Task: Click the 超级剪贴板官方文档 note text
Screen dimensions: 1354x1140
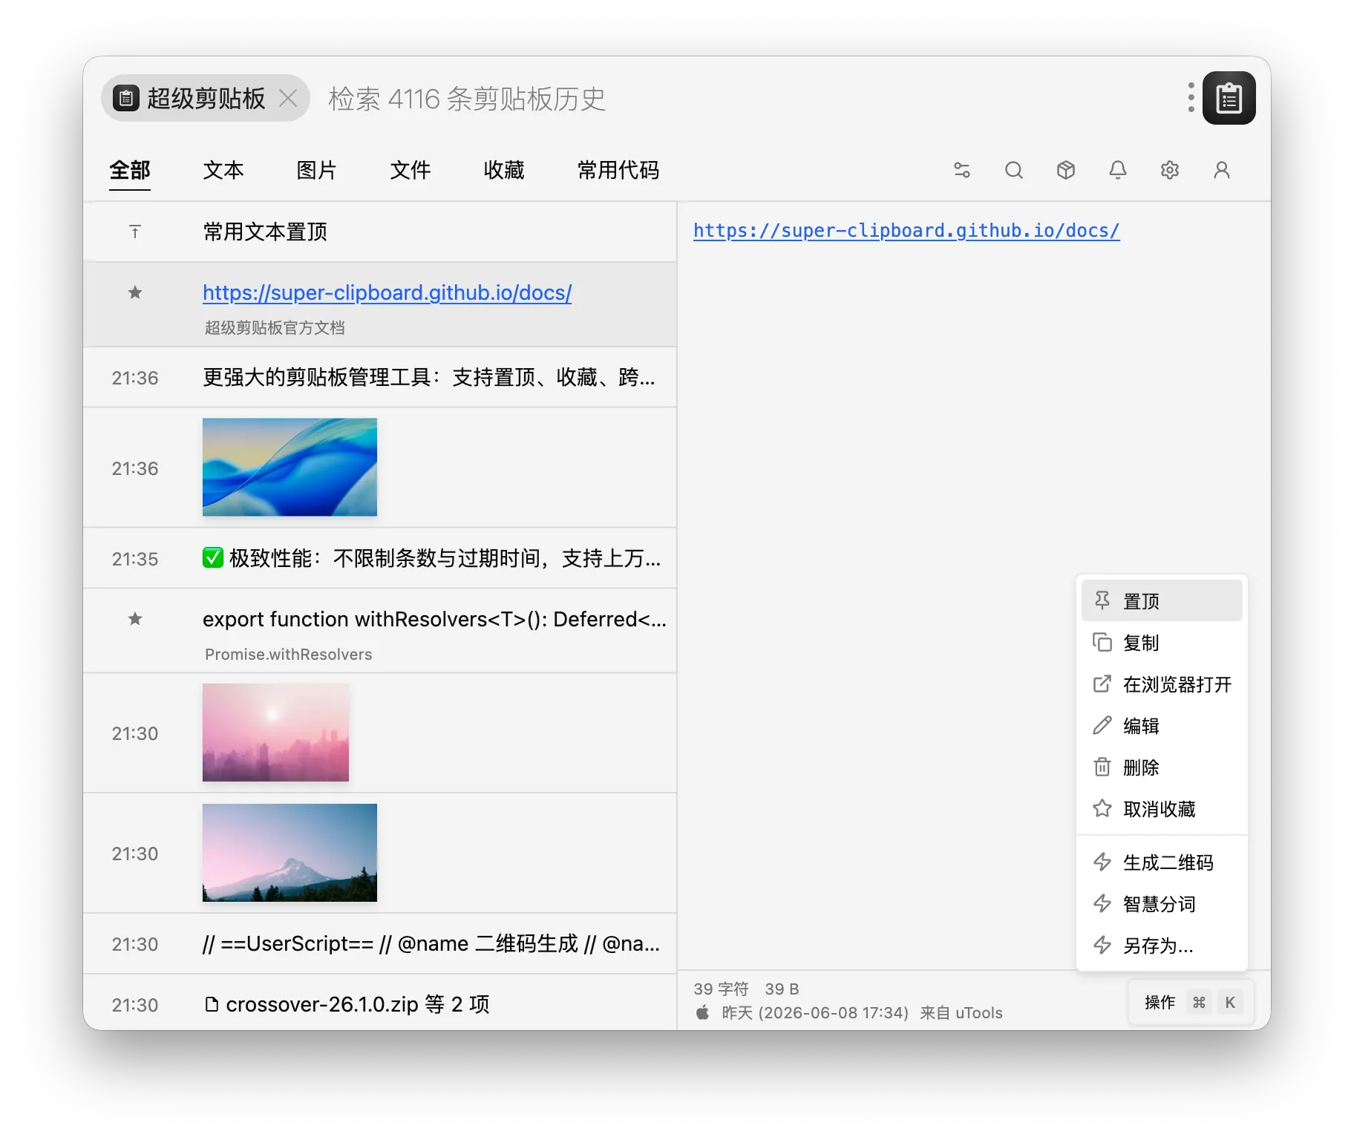Action: coord(275,327)
